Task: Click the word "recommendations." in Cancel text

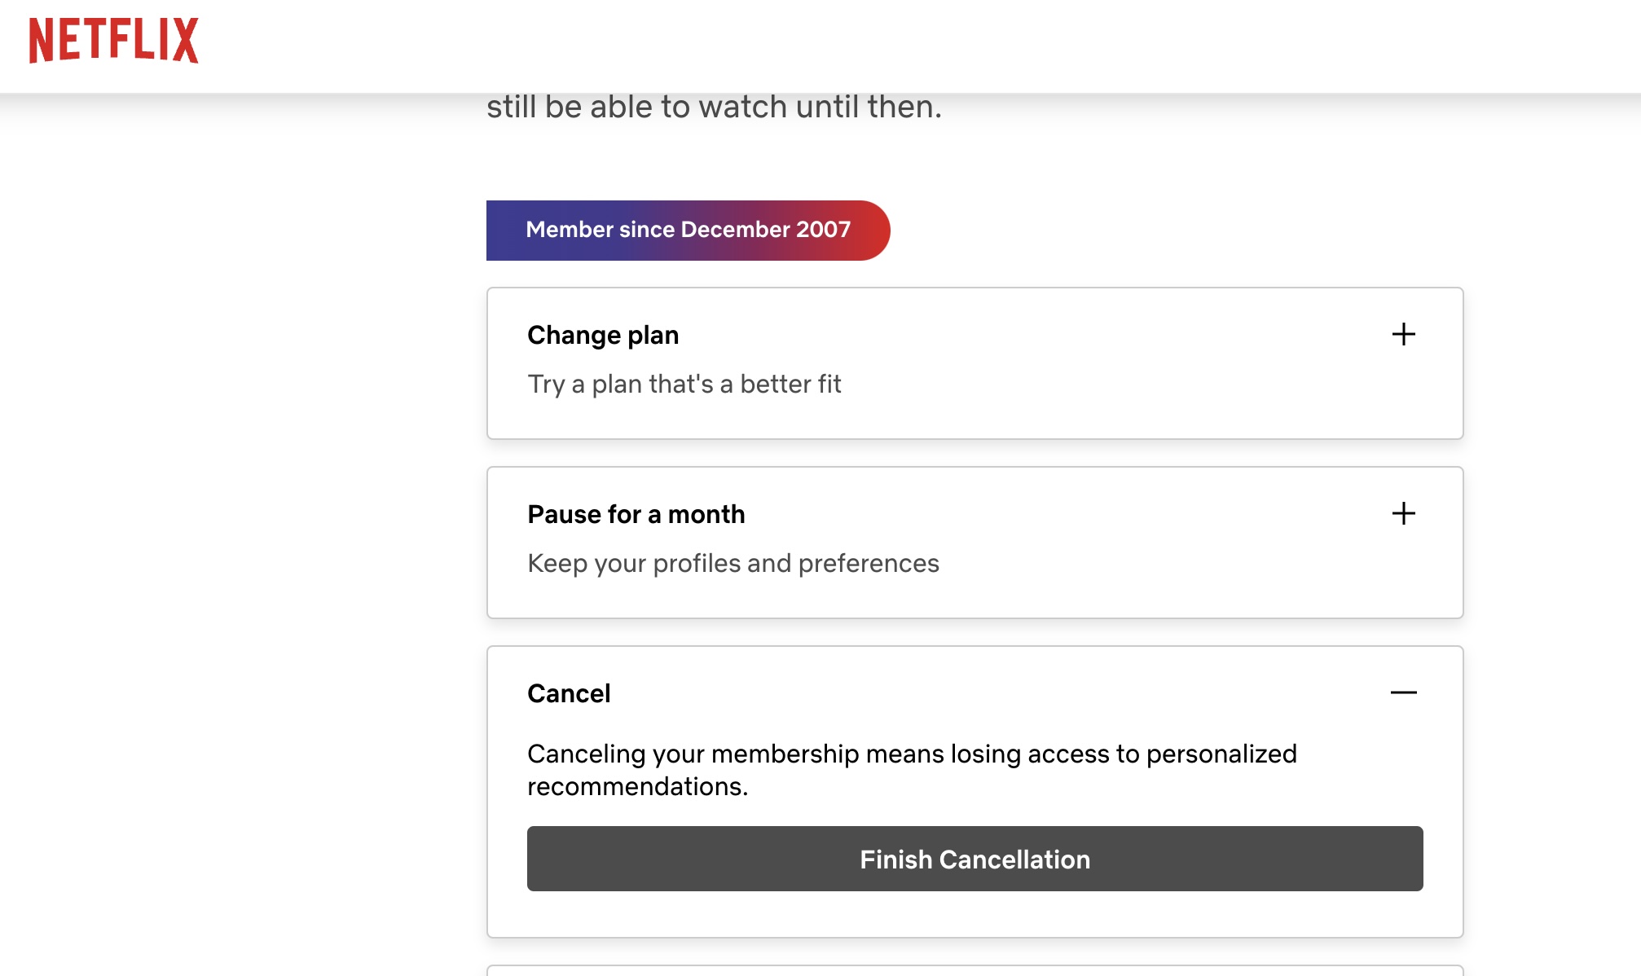Action: tap(637, 786)
